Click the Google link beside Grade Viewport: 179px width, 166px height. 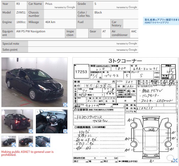tap(133, 7)
